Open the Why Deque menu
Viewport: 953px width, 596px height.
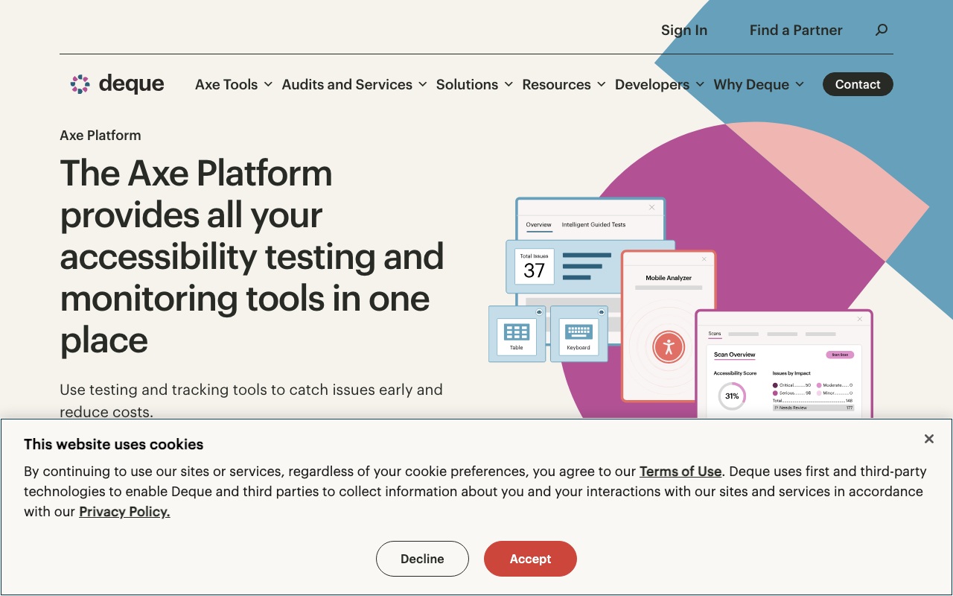759,84
